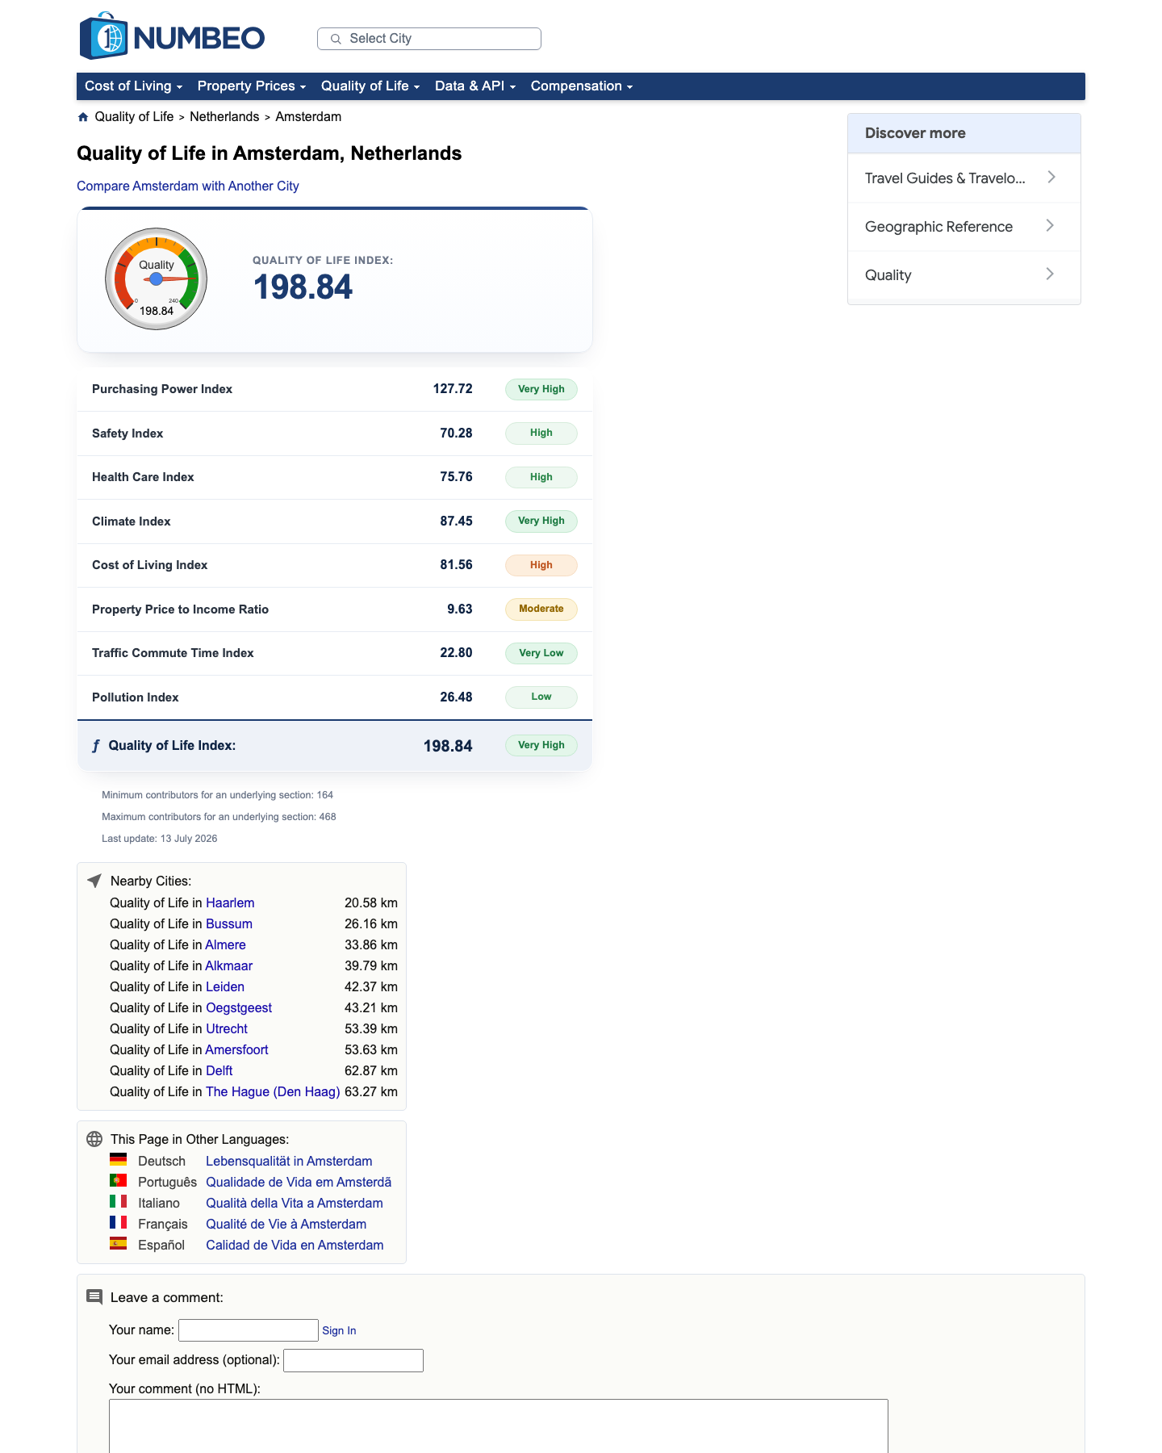Open Quality of Life in Alkmaar
The image size is (1162, 1453).
(229, 965)
